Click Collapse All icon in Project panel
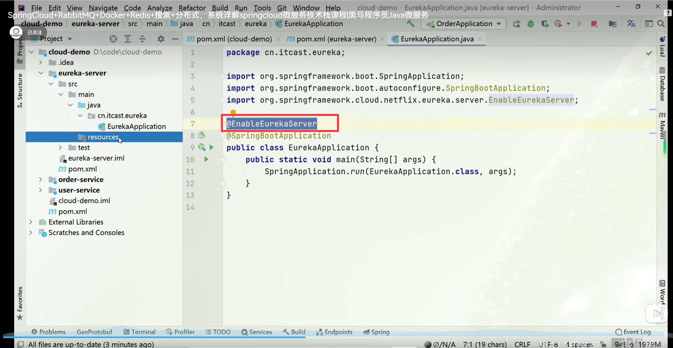The width and height of the screenshot is (673, 348). (x=142, y=39)
